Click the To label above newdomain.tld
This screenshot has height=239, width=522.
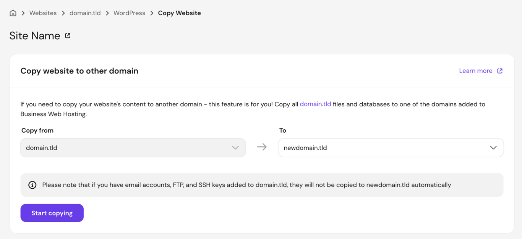click(x=283, y=130)
